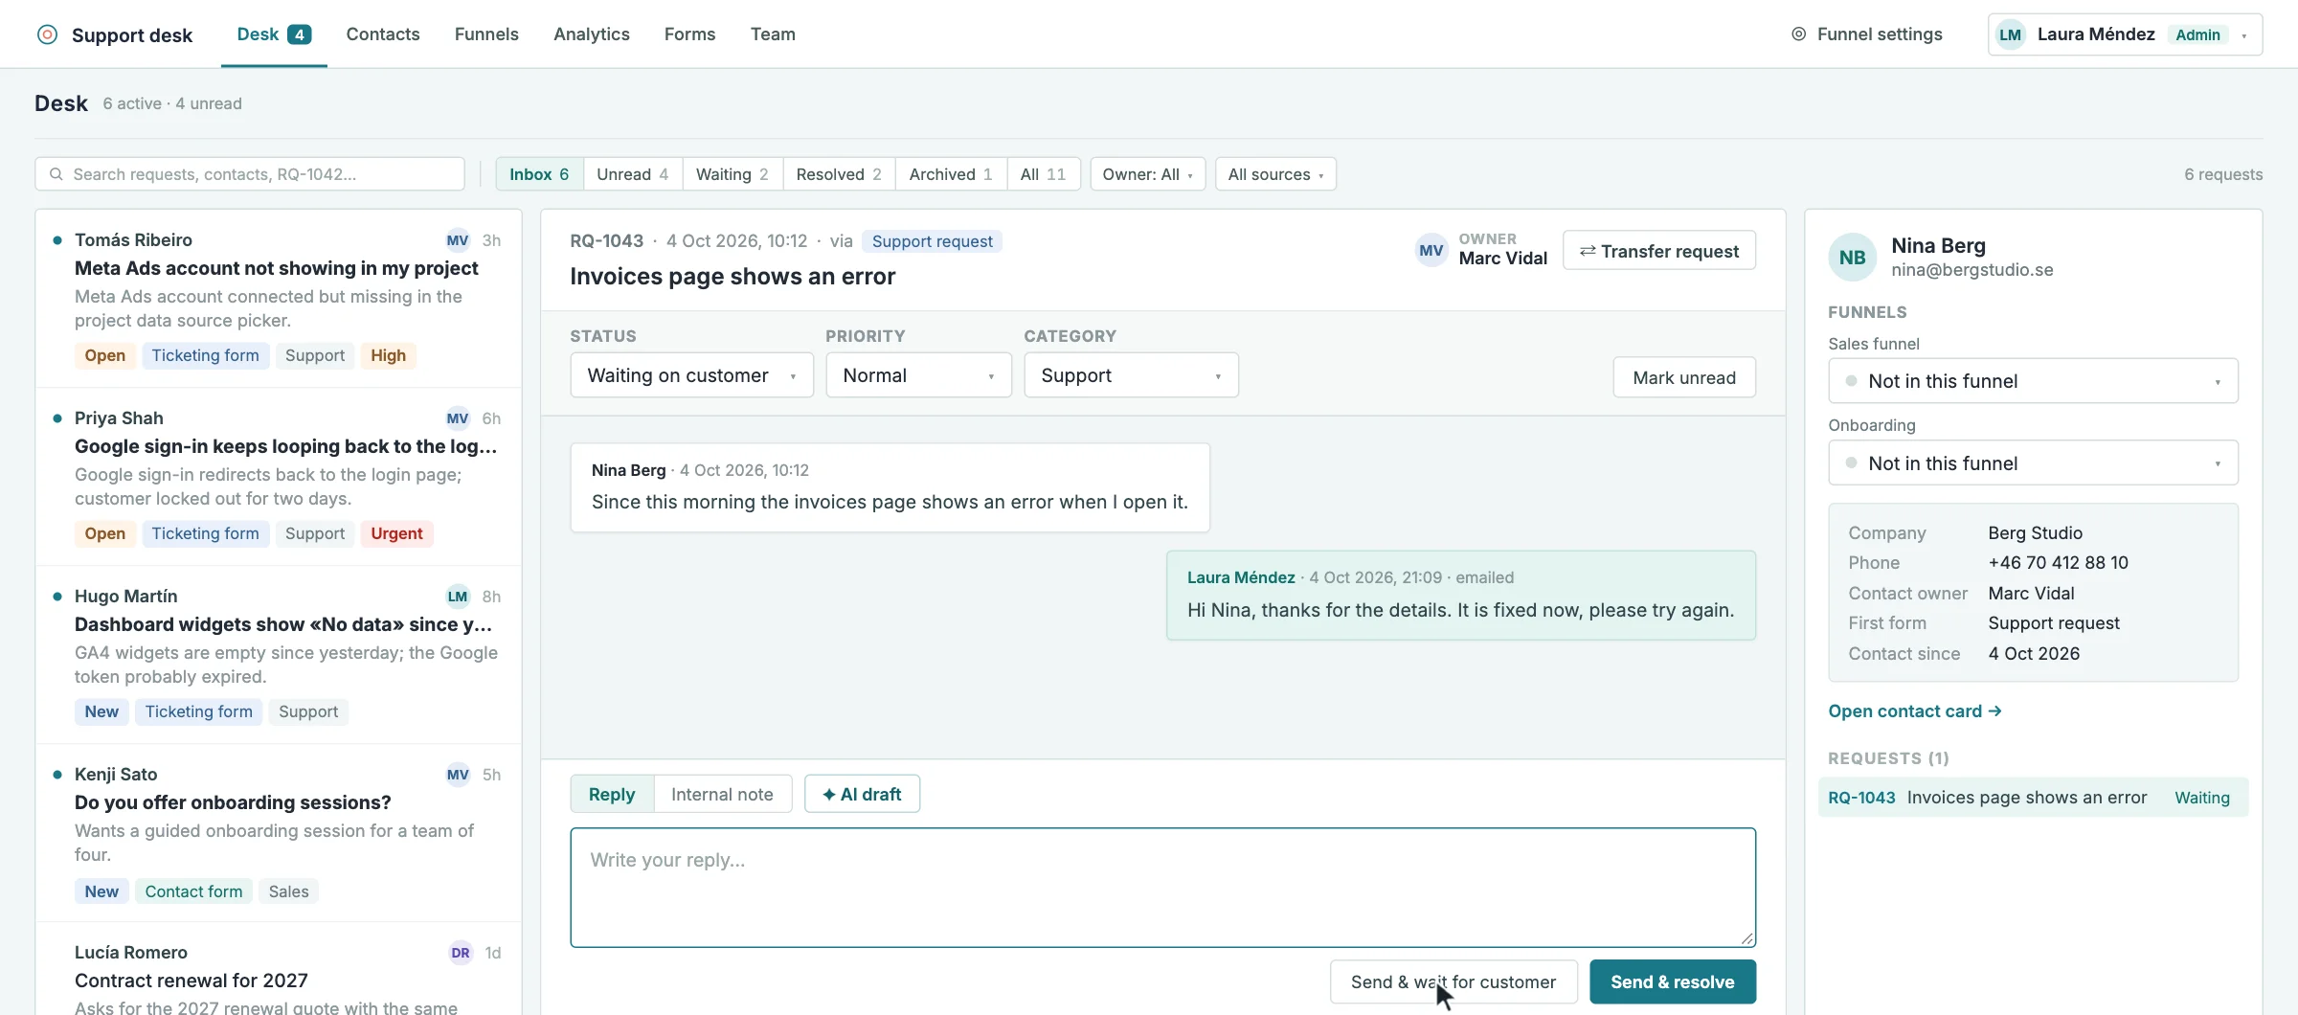Switch to the Desk tab
Viewport: 2298px width, 1015px height.
[274, 34]
